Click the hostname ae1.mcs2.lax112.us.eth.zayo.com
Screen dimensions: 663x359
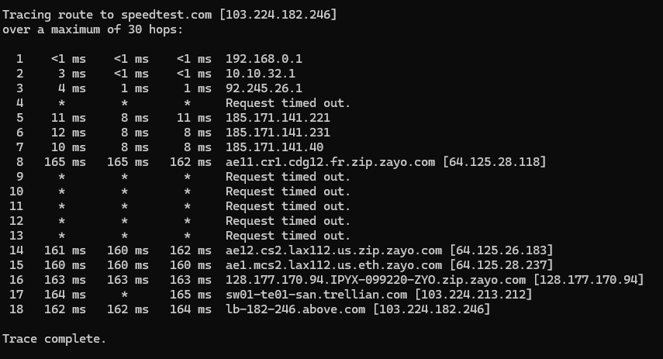pos(333,265)
